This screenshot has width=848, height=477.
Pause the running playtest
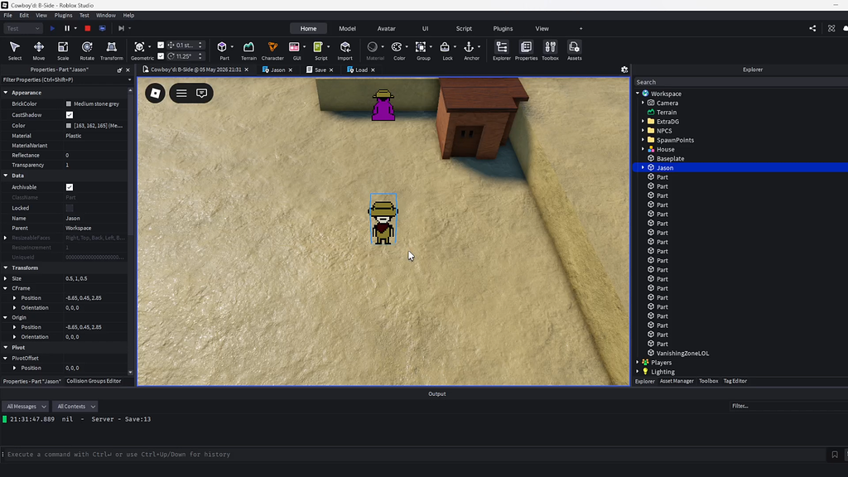pyautogui.click(x=67, y=28)
